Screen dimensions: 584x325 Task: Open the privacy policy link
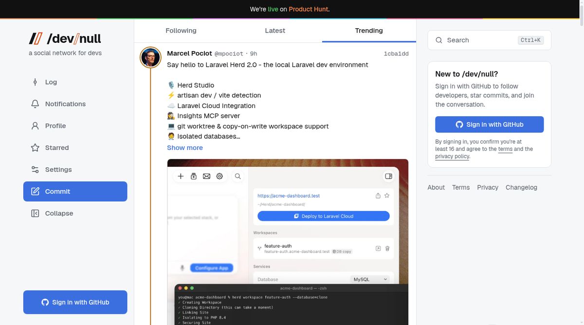(x=452, y=157)
